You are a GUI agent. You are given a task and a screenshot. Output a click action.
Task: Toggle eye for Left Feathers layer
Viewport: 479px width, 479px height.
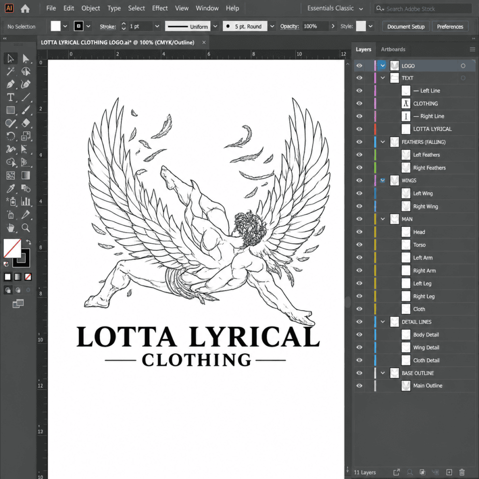pyautogui.click(x=359, y=154)
